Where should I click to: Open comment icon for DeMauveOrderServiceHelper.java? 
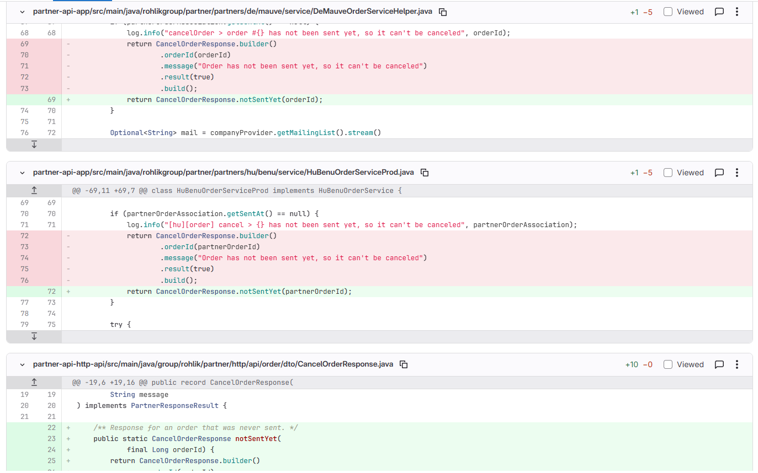point(719,12)
